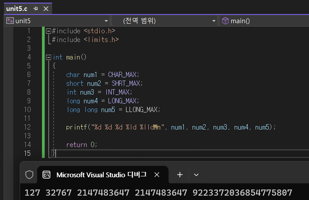Select the Microsoft Visual Studio 디버그 terminal tab

(x=103, y=175)
